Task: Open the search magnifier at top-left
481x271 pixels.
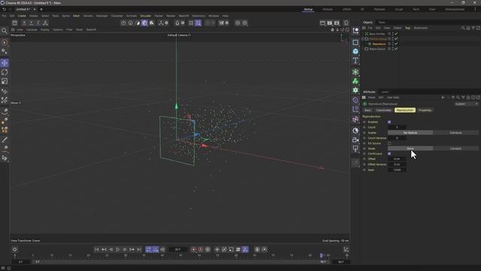Action: click(5, 31)
